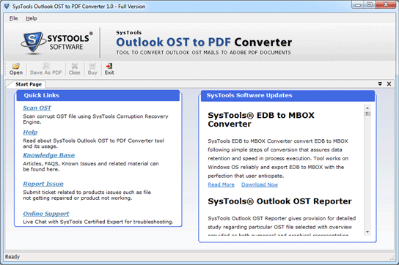Click the 'Articles, FAQS, Known Issues' description

(91, 166)
